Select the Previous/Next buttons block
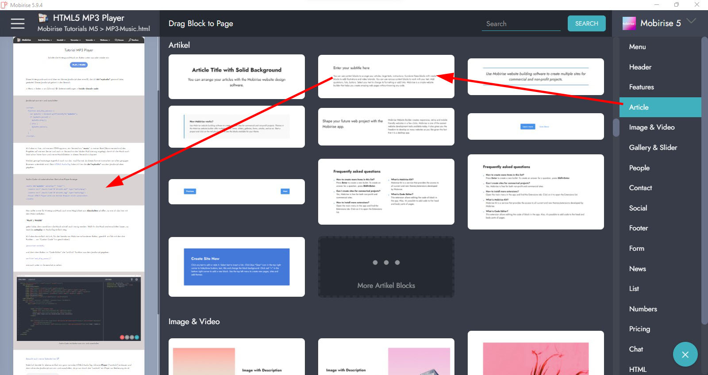Viewport: 708px width, 375px height. (237, 191)
